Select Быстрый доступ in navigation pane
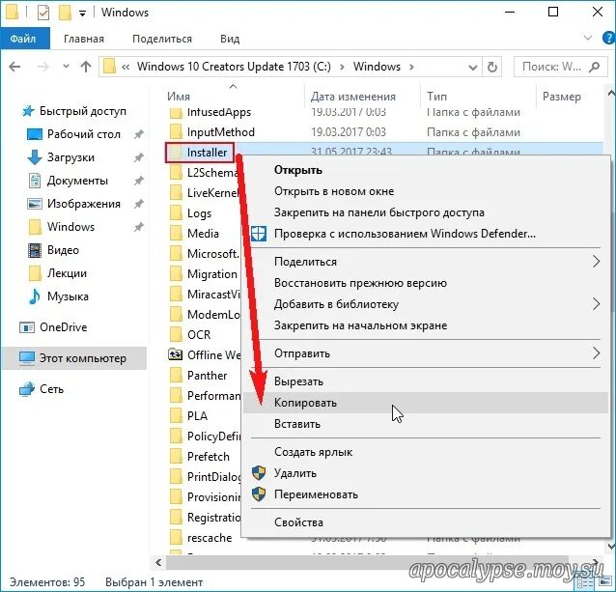616x592 pixels. [83, 111]
